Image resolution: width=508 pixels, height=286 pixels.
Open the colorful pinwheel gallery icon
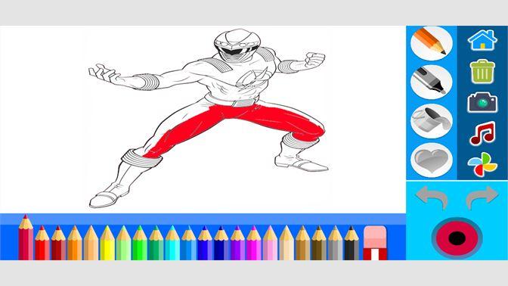[x=482, y=164]
